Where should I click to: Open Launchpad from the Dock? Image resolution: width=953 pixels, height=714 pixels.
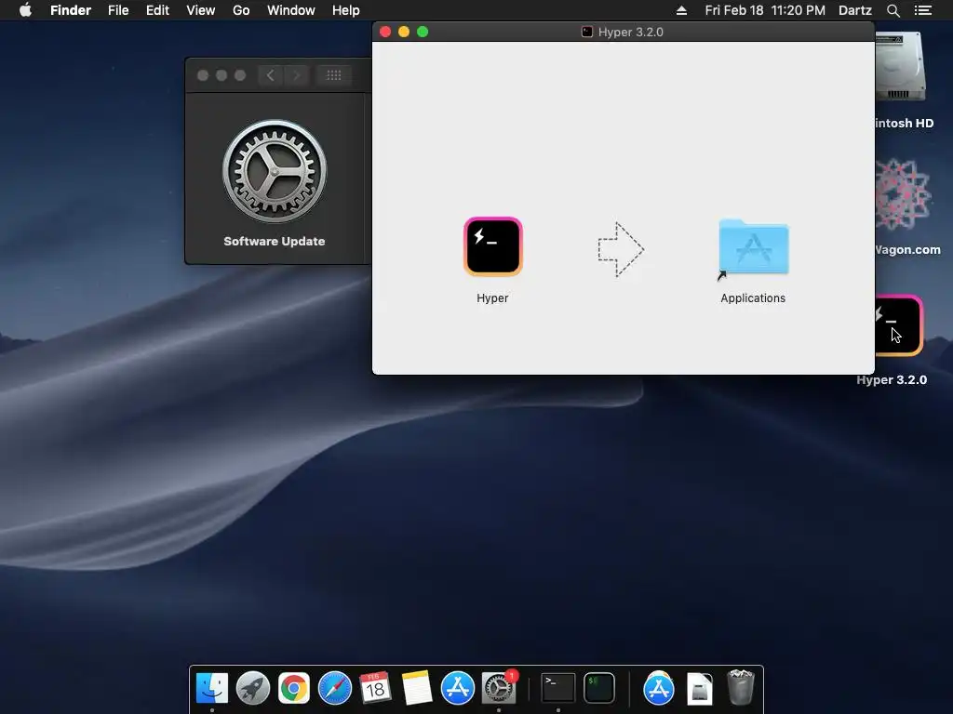pyautogui.click(x=253, y=688)
